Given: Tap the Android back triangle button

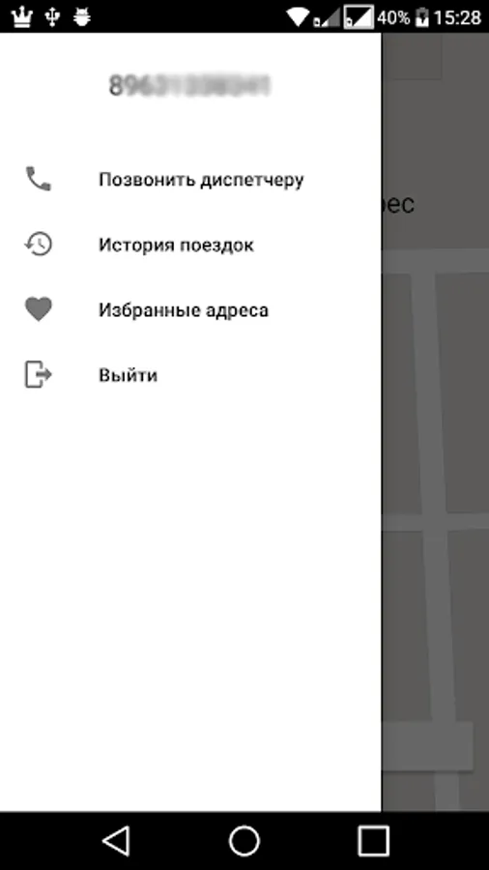Looking at the screenshot, I should point(116,841).
